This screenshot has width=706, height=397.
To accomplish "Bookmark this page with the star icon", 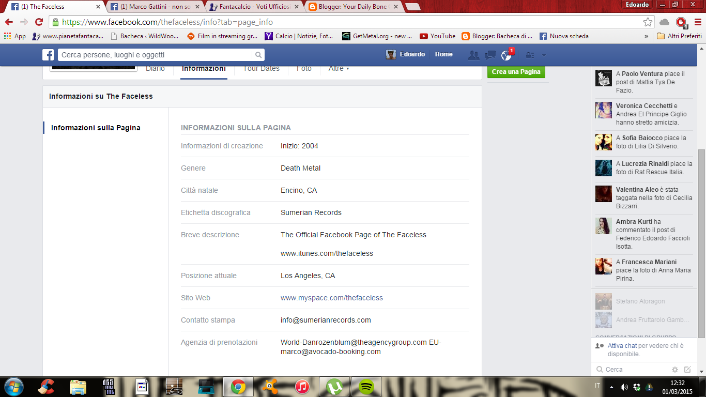I will tap(648, 22).
